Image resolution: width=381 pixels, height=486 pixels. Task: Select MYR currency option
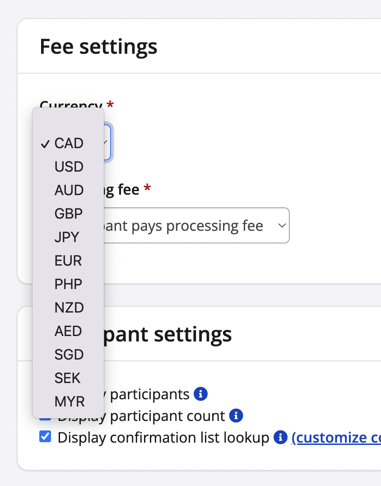coord(69,401)
